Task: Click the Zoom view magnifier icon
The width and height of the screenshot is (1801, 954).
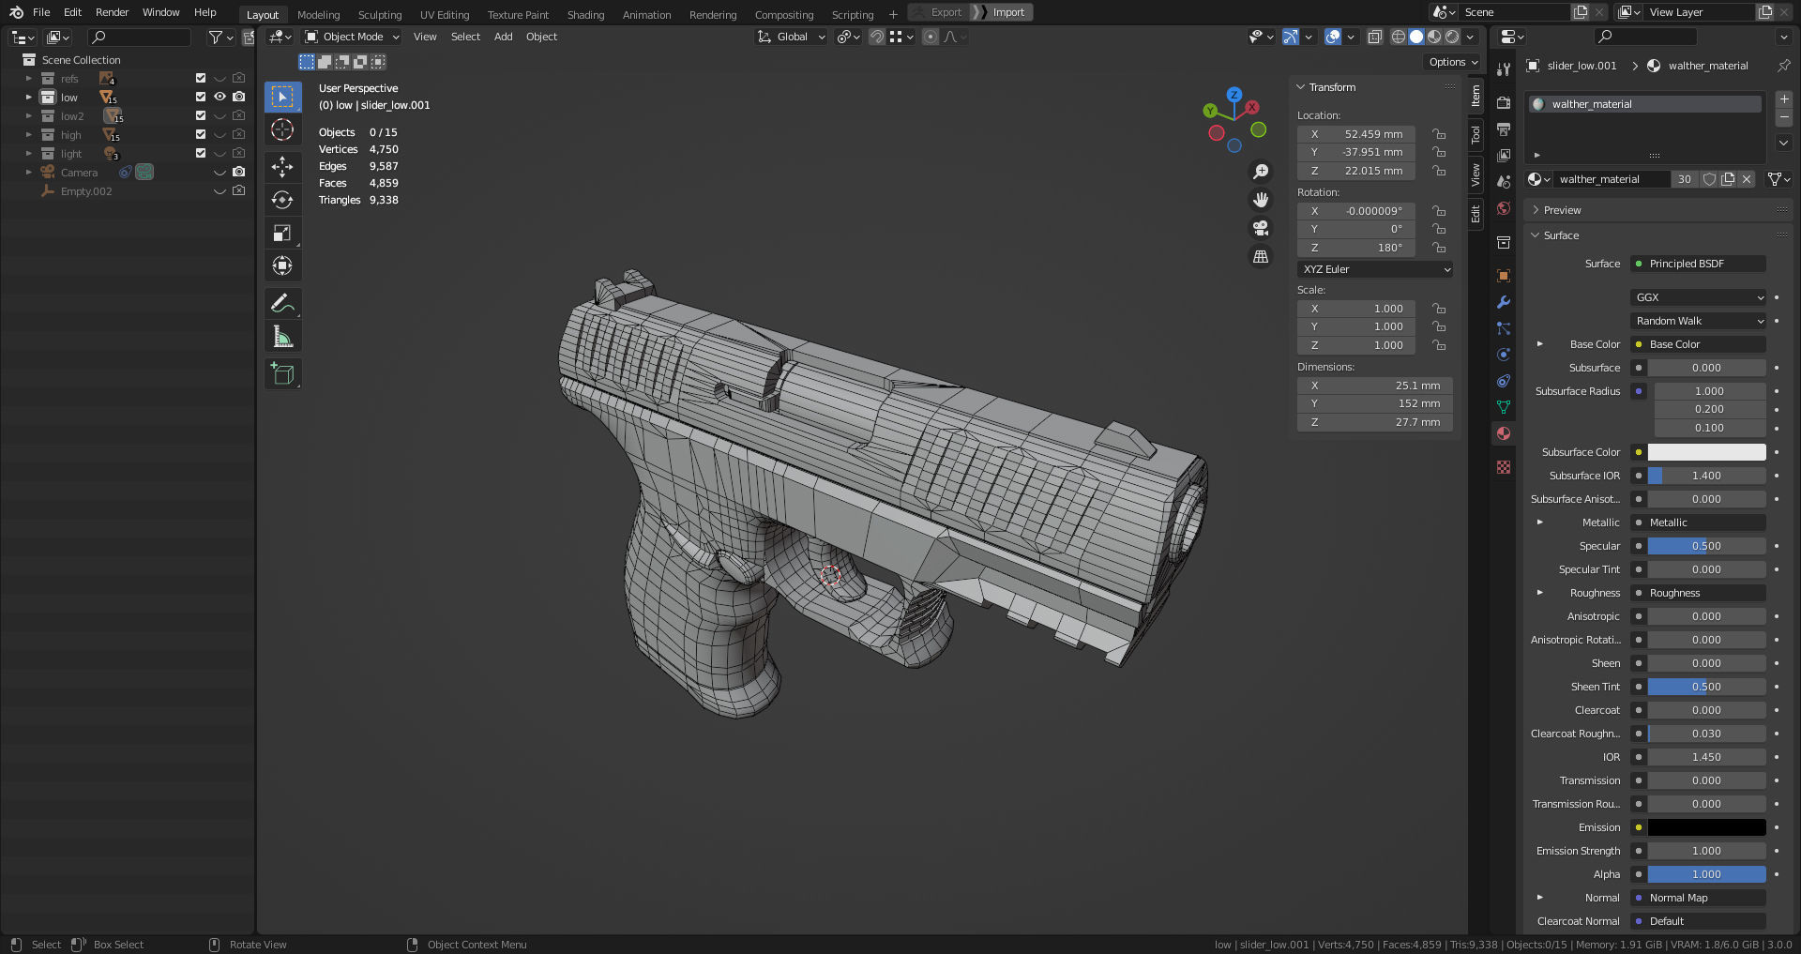Action: point(1261,172)
